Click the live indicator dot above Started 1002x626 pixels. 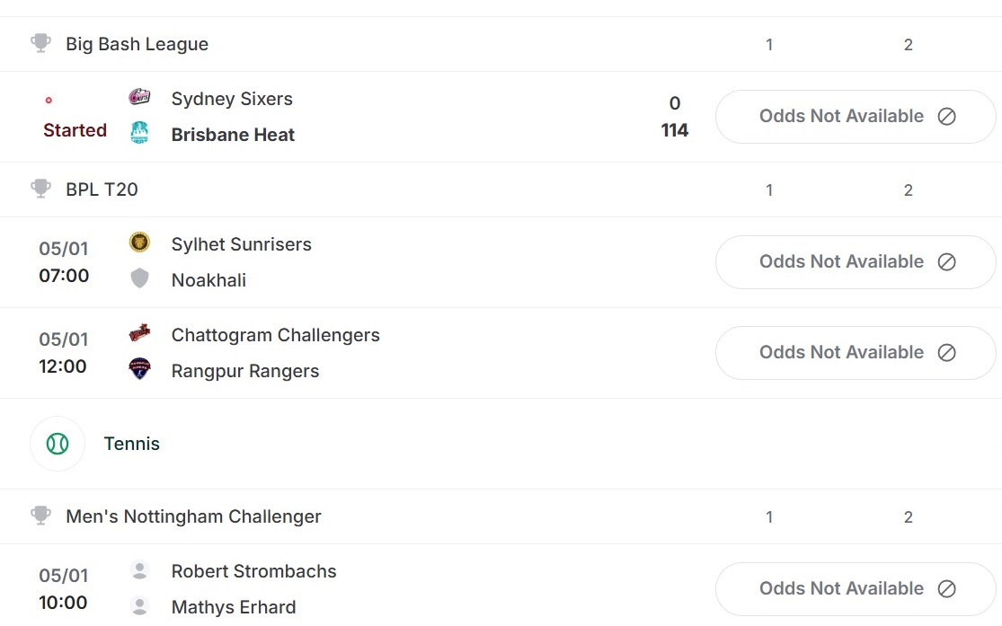49,100
